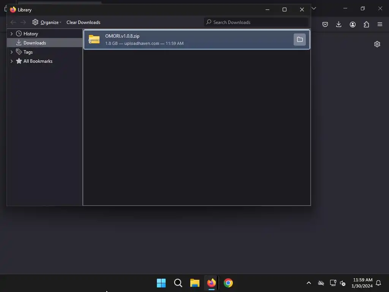Open network status tray icon
This screenshot has width=389, height=292.
coord(333,283)
